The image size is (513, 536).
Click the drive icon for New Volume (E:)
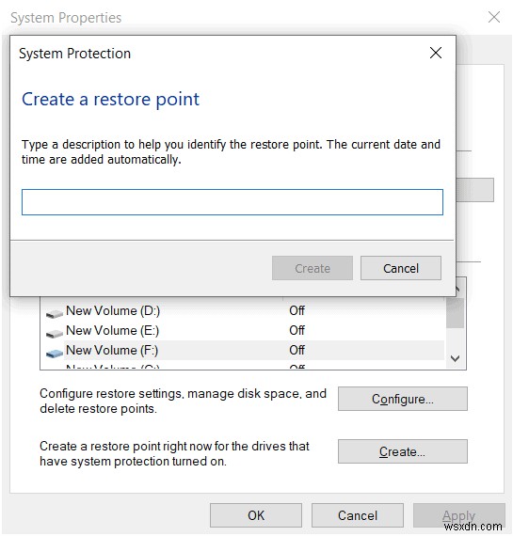(54, 333)
